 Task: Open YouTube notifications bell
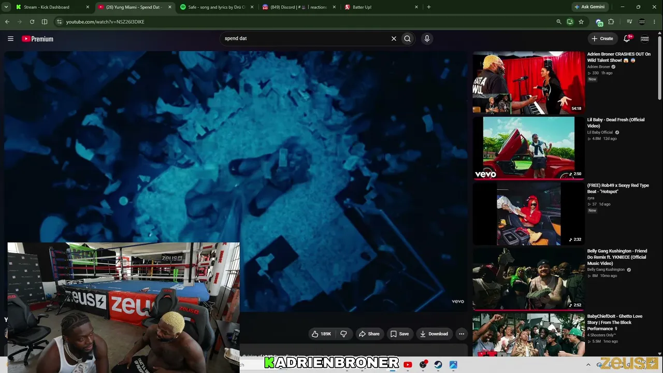click(627, 38)
